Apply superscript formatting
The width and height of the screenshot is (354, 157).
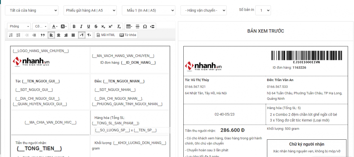click(110, 26)
